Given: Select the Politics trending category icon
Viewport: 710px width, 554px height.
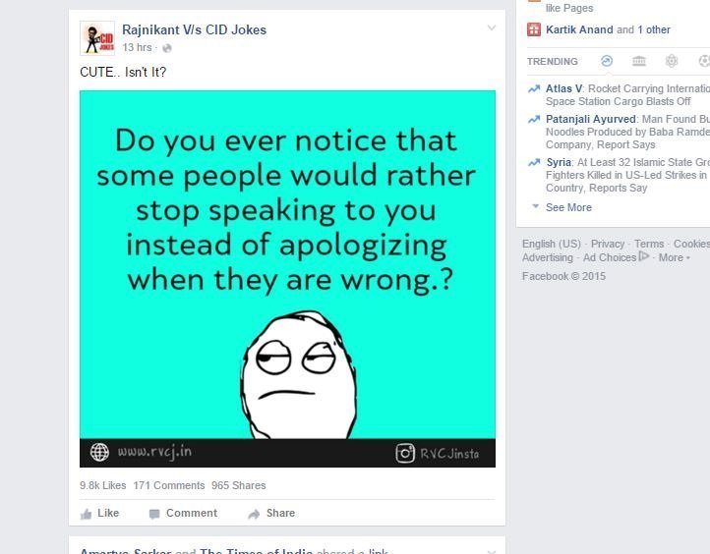Looking at the screenshot, I should (639, 61).
